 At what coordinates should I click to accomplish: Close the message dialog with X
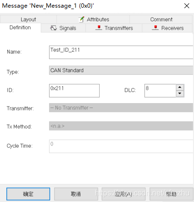[x=187, y=6]
